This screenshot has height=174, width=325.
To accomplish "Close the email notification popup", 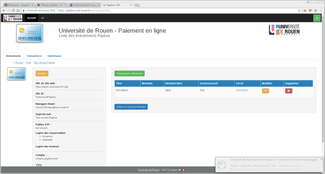I will pyautogui.click(x=321, y=159).
